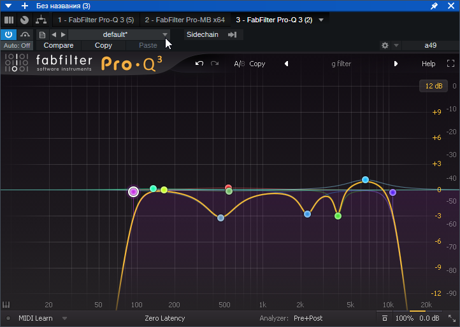This screenshot has height=327, width=460.
Task: Click the resize interface arrows icon
Action: pyautogui.click(x=452, y=318)
